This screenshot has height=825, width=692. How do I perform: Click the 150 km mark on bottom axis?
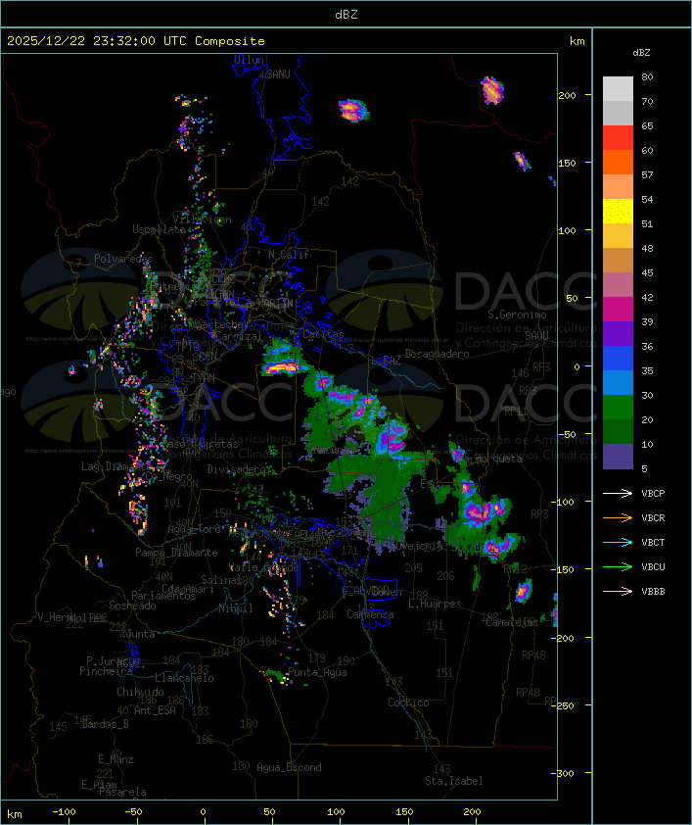tap(404, 812)
